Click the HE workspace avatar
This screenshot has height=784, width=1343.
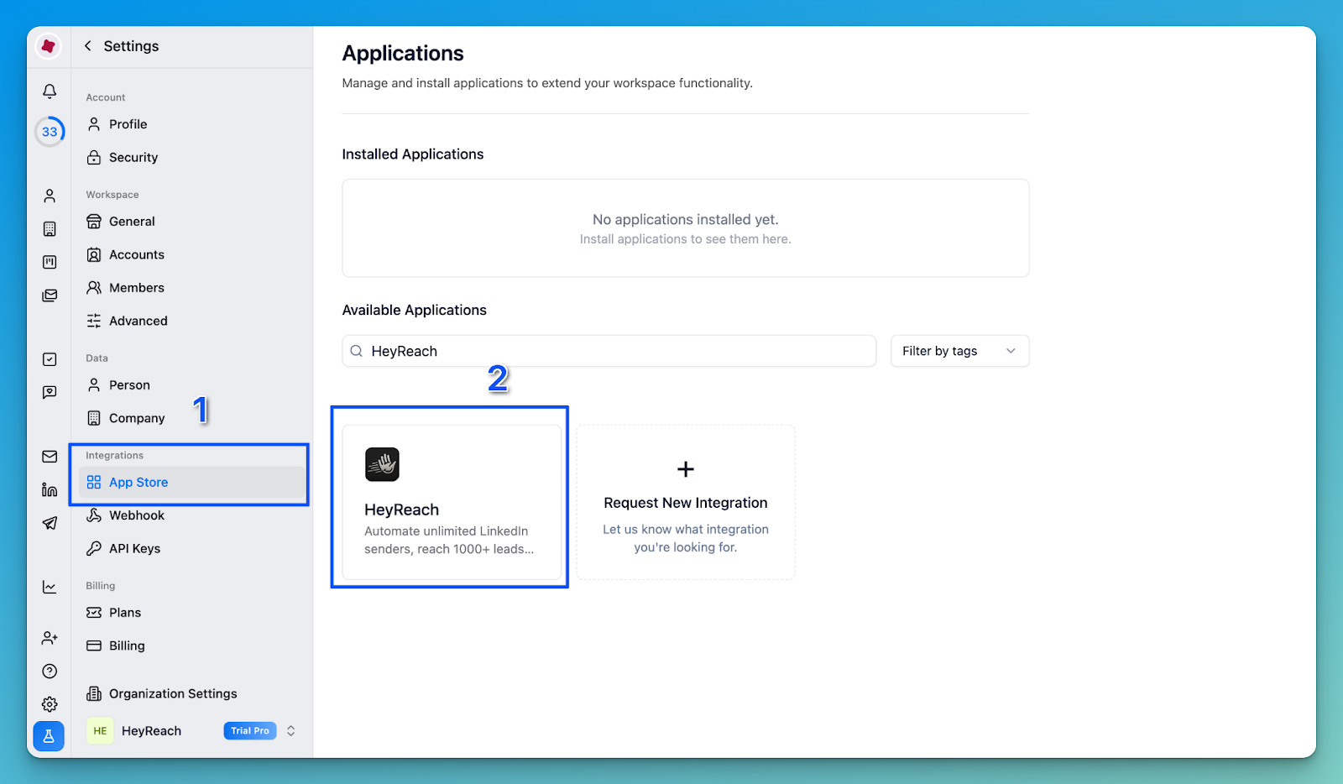coord(100,730)
